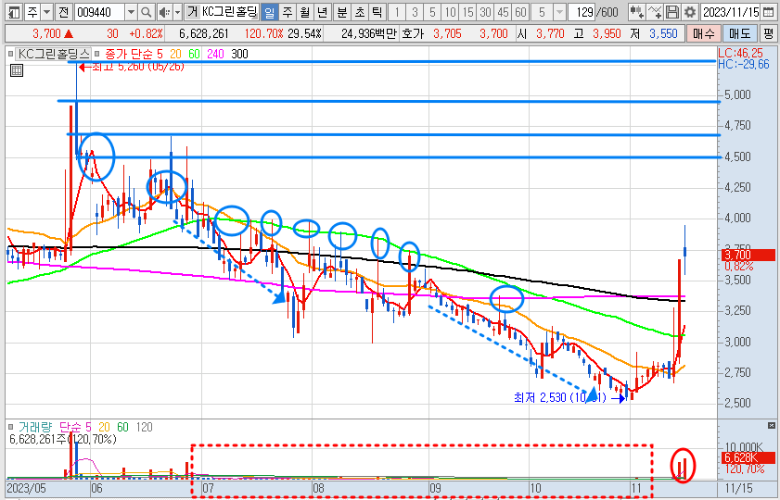Screen dimensions: 780x500
Task: Select the 60 interval button
Action: (x=521, y=12)
